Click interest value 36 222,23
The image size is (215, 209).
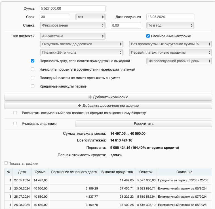pyautogui.click(x=127, y=197)
